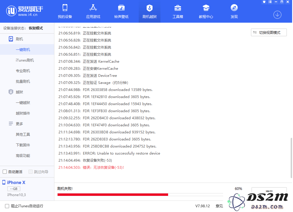The image size is (293, 212).
Task: Open the 发现 compass tab
Action: click(x=234, y=11)
